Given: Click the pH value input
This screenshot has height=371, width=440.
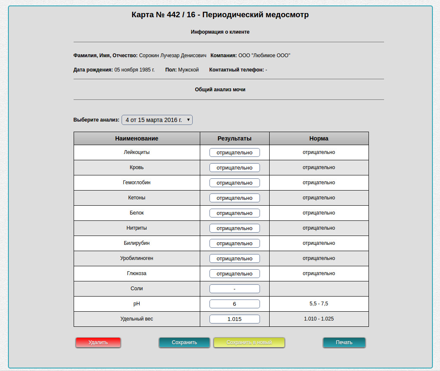Looking at the screenshot, I should tap(234, 304).
